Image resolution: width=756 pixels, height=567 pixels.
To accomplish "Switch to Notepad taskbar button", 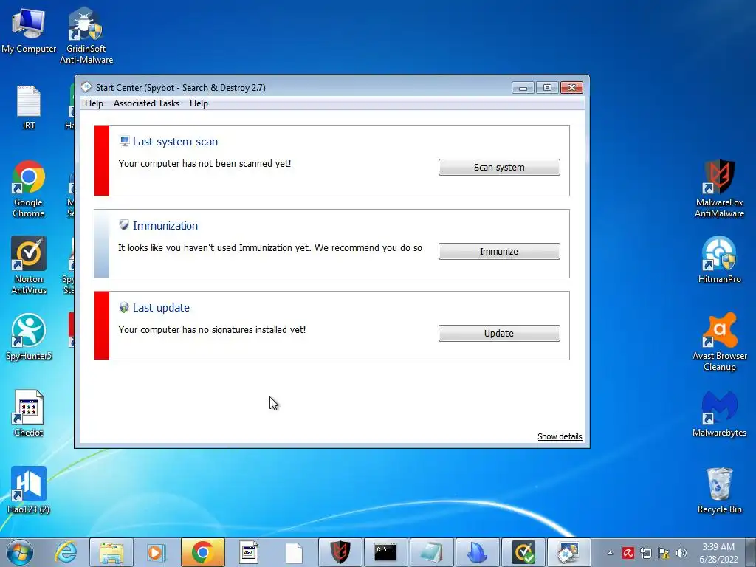I will [x=431, y=552].
